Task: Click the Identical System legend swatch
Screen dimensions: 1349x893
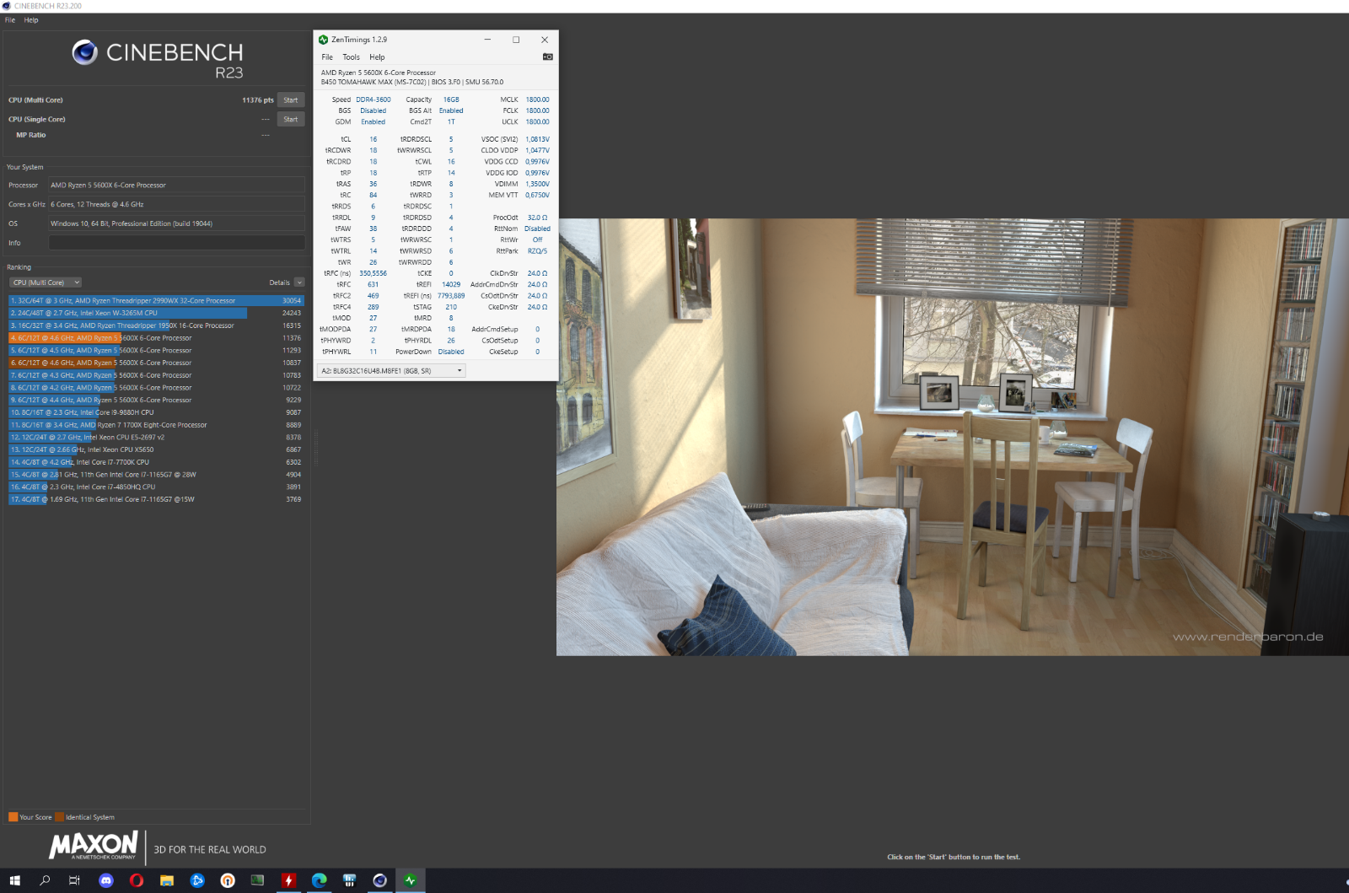Action: [x=60, y=817]
